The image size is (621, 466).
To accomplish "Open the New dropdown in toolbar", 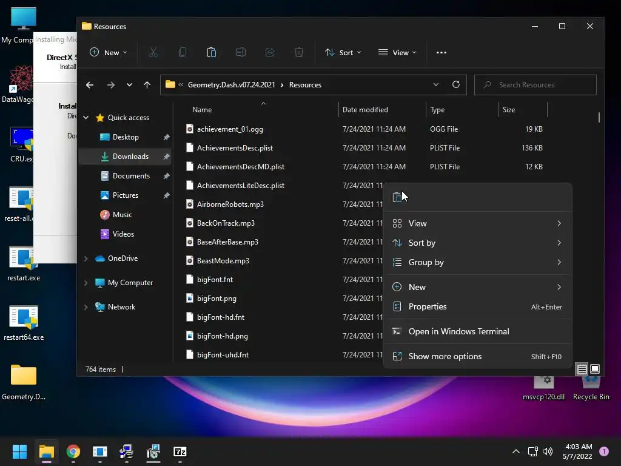I will [x=109, y=52].
